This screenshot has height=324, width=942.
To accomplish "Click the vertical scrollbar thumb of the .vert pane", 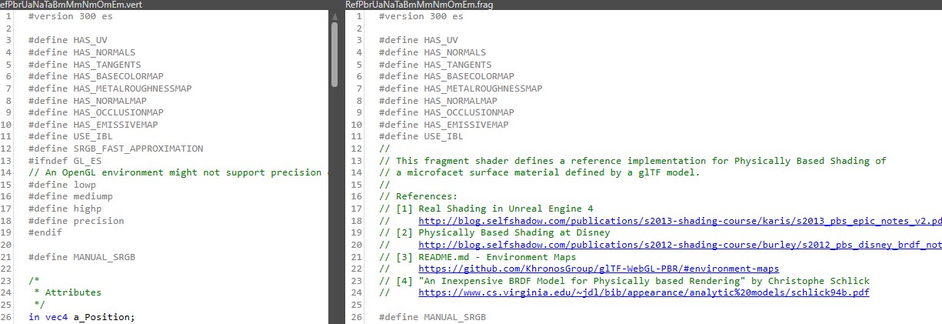I will pyautogui.click(x=334, y=54).
